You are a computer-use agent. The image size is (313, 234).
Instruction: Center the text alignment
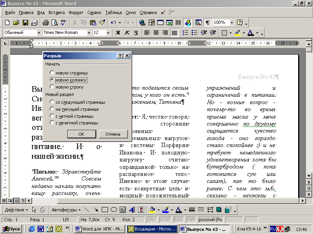156,33
